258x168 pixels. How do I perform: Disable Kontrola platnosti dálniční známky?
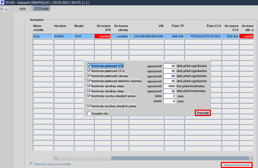pos(89,81)
